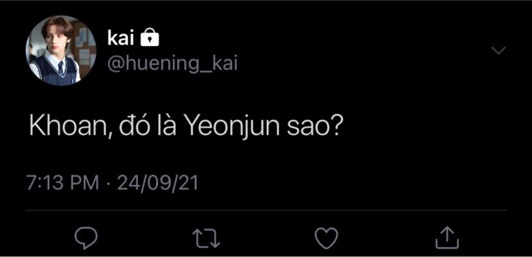
Task: Open the downward caret menu
Action: [498, 50]
